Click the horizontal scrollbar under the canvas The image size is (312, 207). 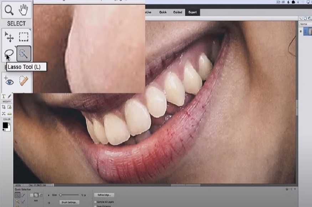186,185
